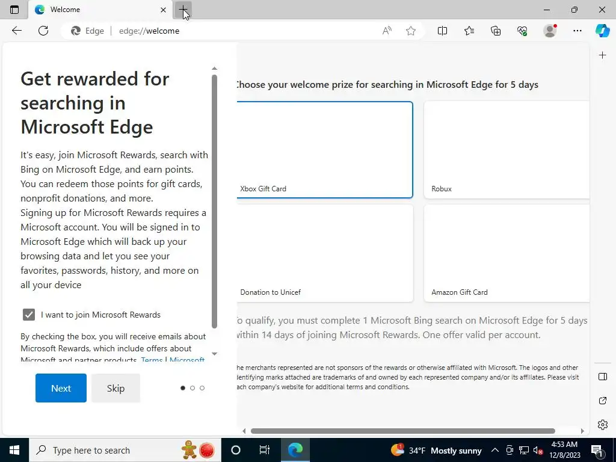
Task: Click the taskbar search box
Action: tap(125, 450)
